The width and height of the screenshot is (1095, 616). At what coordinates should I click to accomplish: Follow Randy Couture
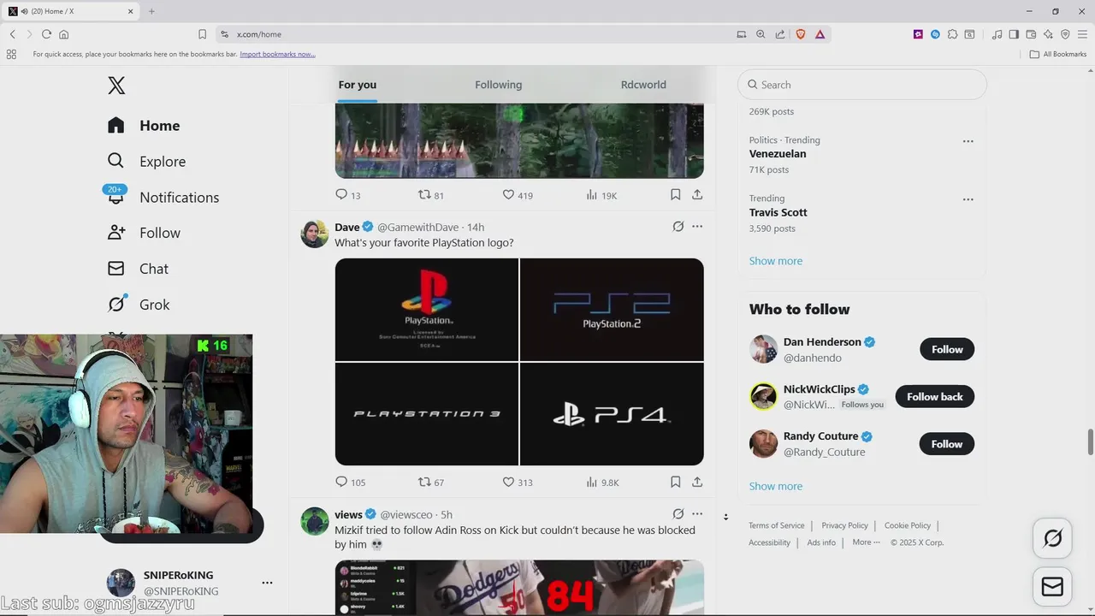[x=947, y=444]
